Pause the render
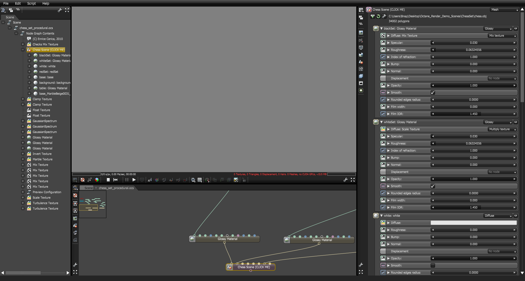 coord(127,180)
